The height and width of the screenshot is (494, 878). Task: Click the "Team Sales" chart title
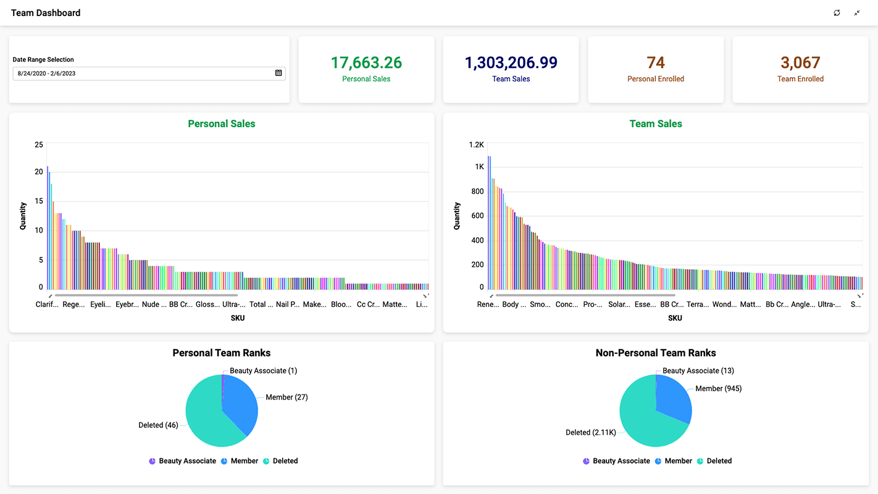pyautogui.click(x=656, y=124)
